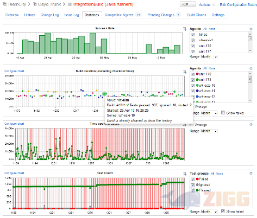Click 'Build is already cleaned up' tooltip note

click(x=139, y=120)
